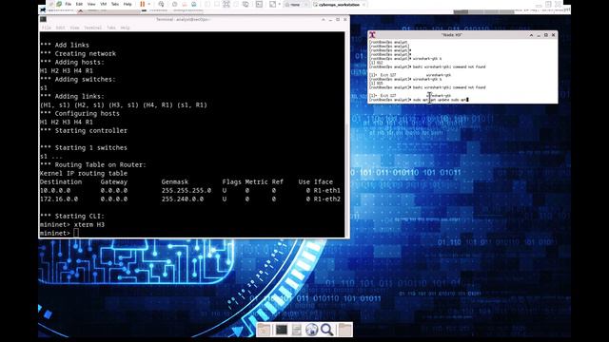Expand the stretch display dropdown arrow

click(x=279, y=4)
